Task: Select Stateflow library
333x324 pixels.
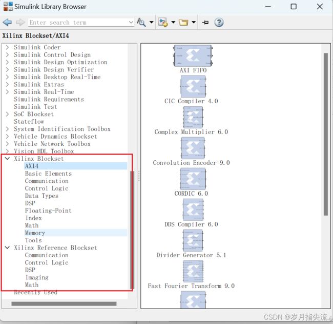Action: pos(29,122)
